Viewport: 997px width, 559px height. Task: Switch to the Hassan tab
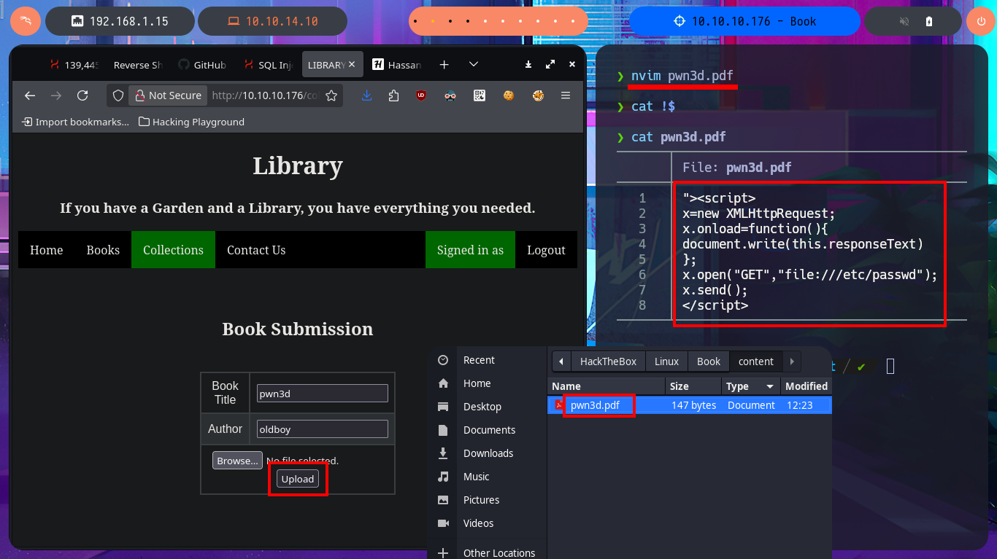(396, 65)
